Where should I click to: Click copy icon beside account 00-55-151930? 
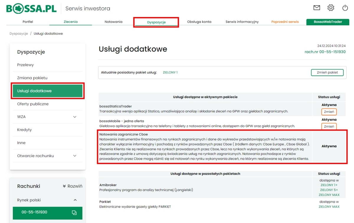(74, 213)
